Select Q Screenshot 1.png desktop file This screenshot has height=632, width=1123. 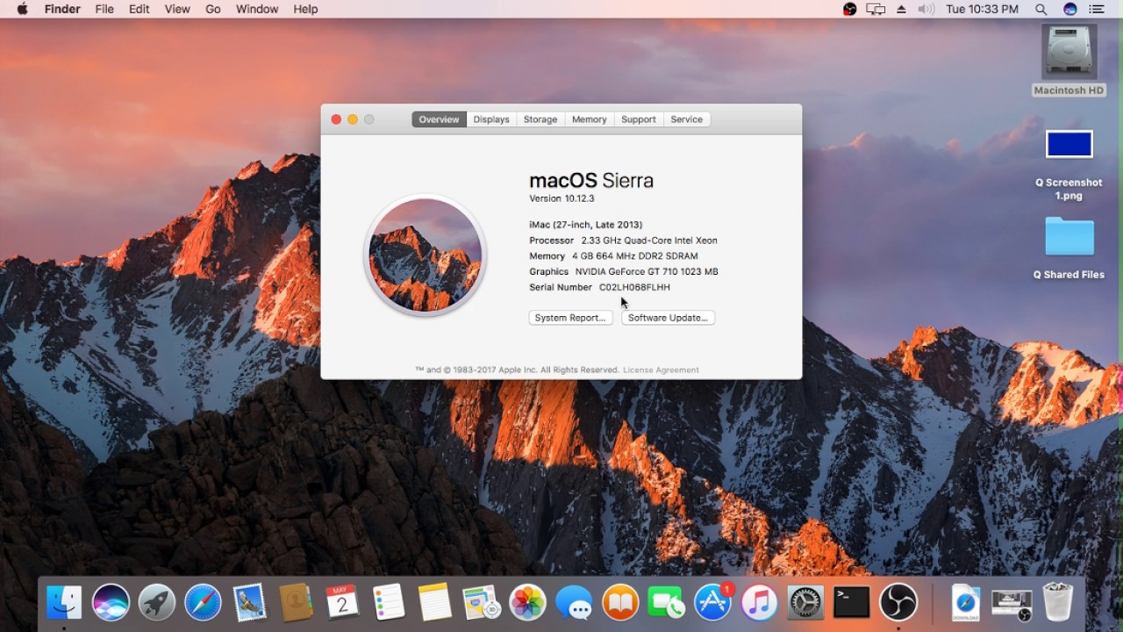point(1069,165)
